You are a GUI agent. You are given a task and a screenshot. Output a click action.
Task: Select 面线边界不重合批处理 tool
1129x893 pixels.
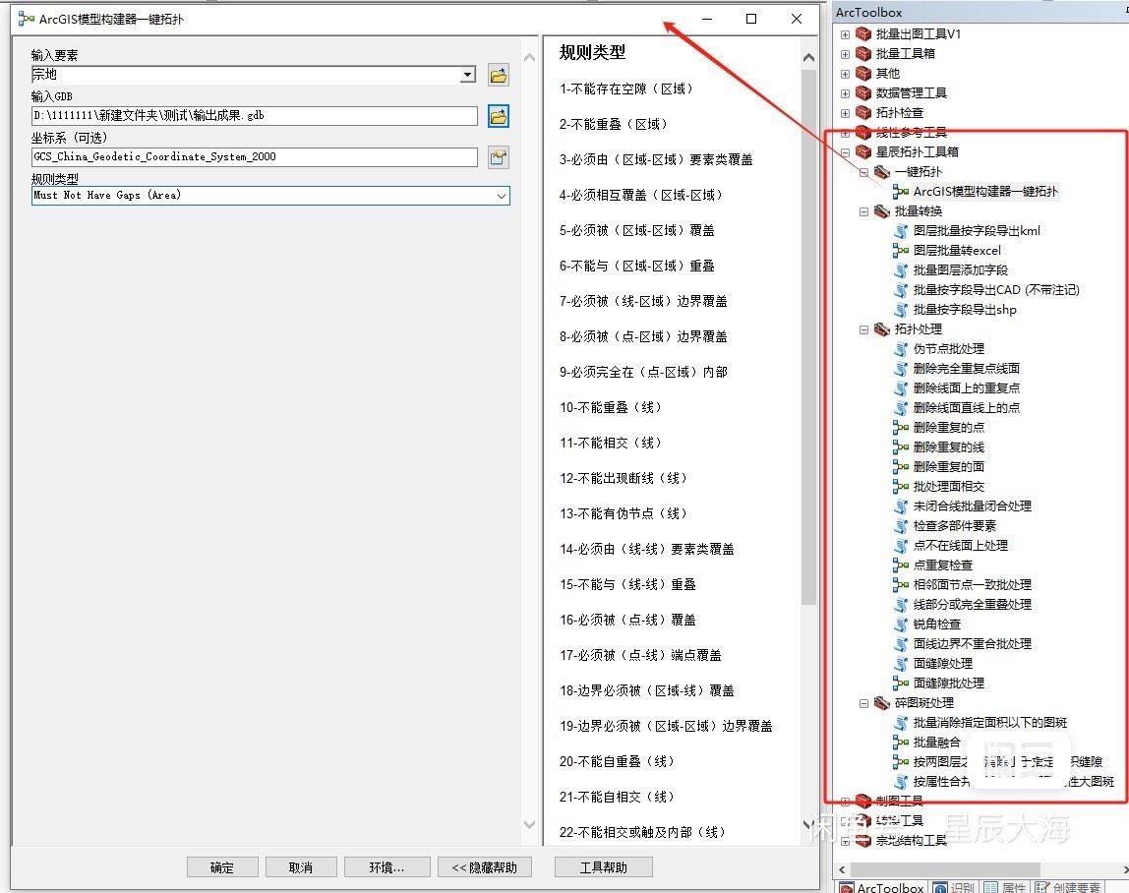click(972, 644)
